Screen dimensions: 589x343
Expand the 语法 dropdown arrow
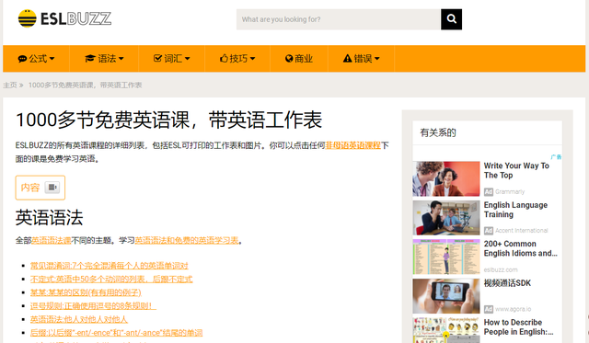(121, 59)
